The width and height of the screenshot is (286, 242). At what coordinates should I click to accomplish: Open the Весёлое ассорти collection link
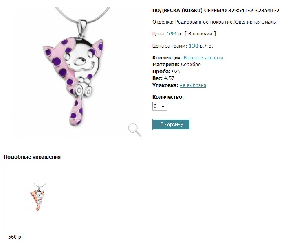coord(203,57)
